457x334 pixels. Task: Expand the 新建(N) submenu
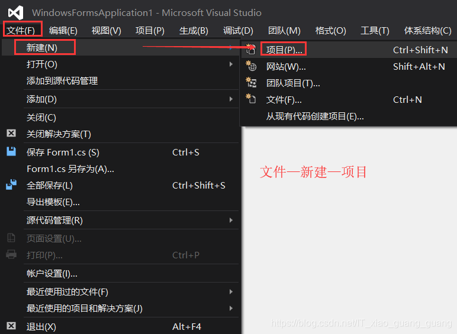(121, 47)
